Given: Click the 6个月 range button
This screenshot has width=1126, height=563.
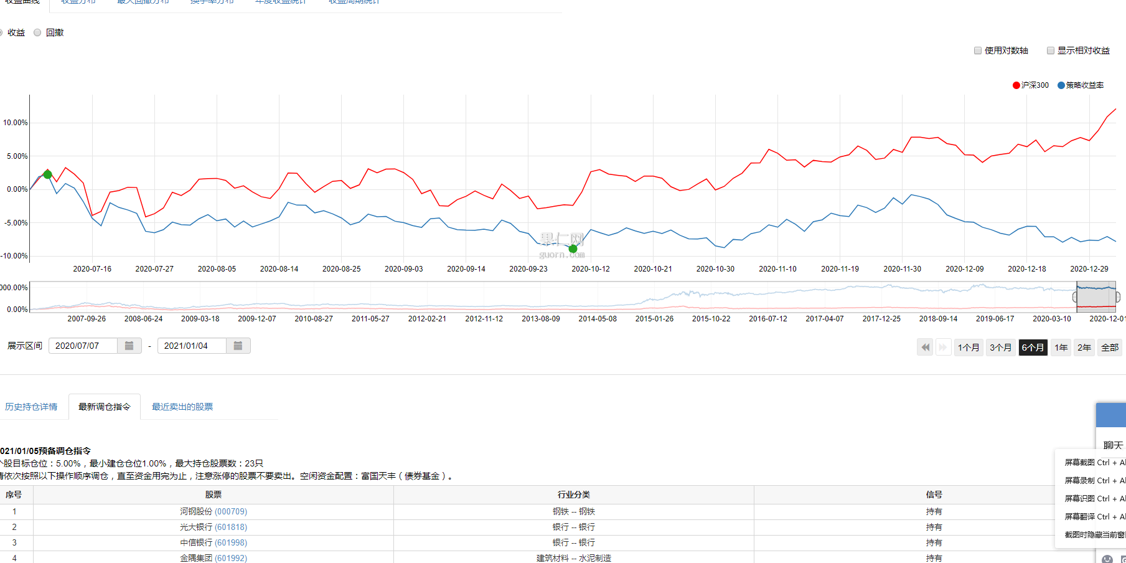Looking at the screenshot, I should tap(1033, 348).
